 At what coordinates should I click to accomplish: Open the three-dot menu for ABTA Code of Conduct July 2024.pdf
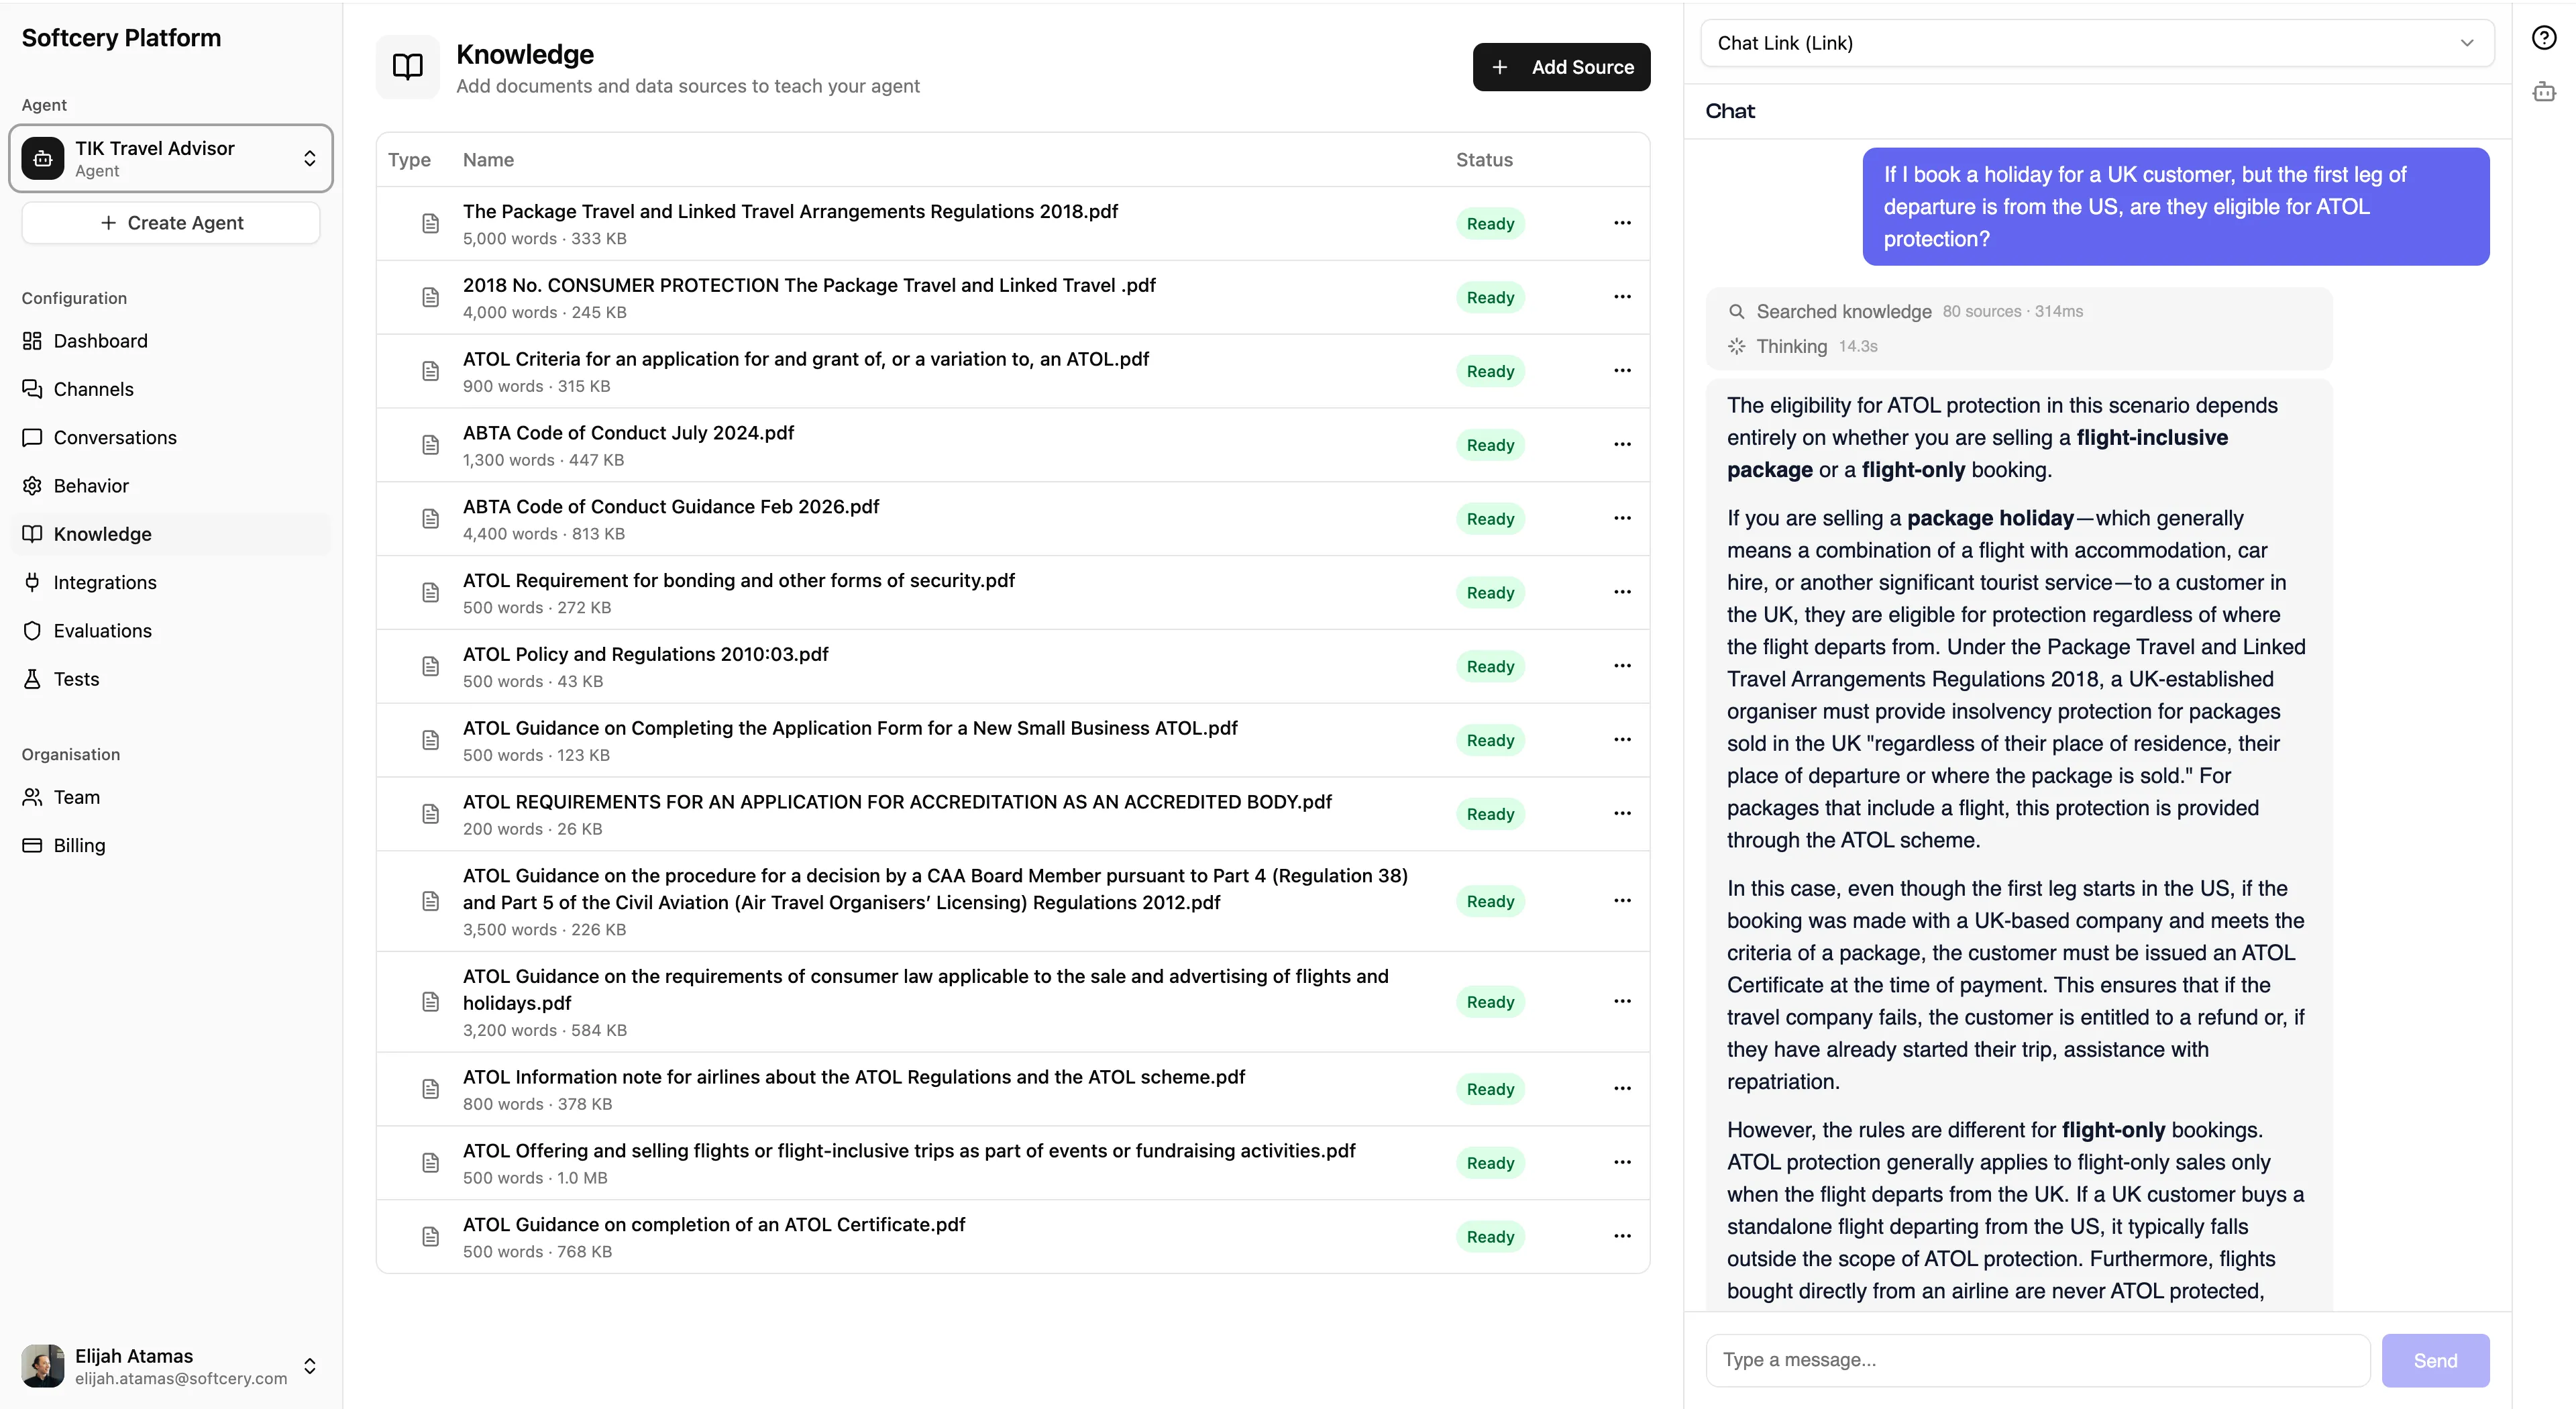tap(1622, 444)
